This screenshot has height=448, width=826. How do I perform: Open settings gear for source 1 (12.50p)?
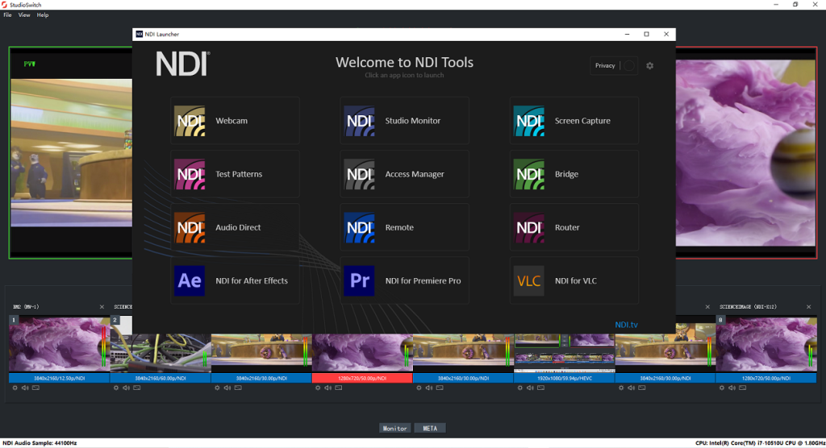[x=15, y=388]
